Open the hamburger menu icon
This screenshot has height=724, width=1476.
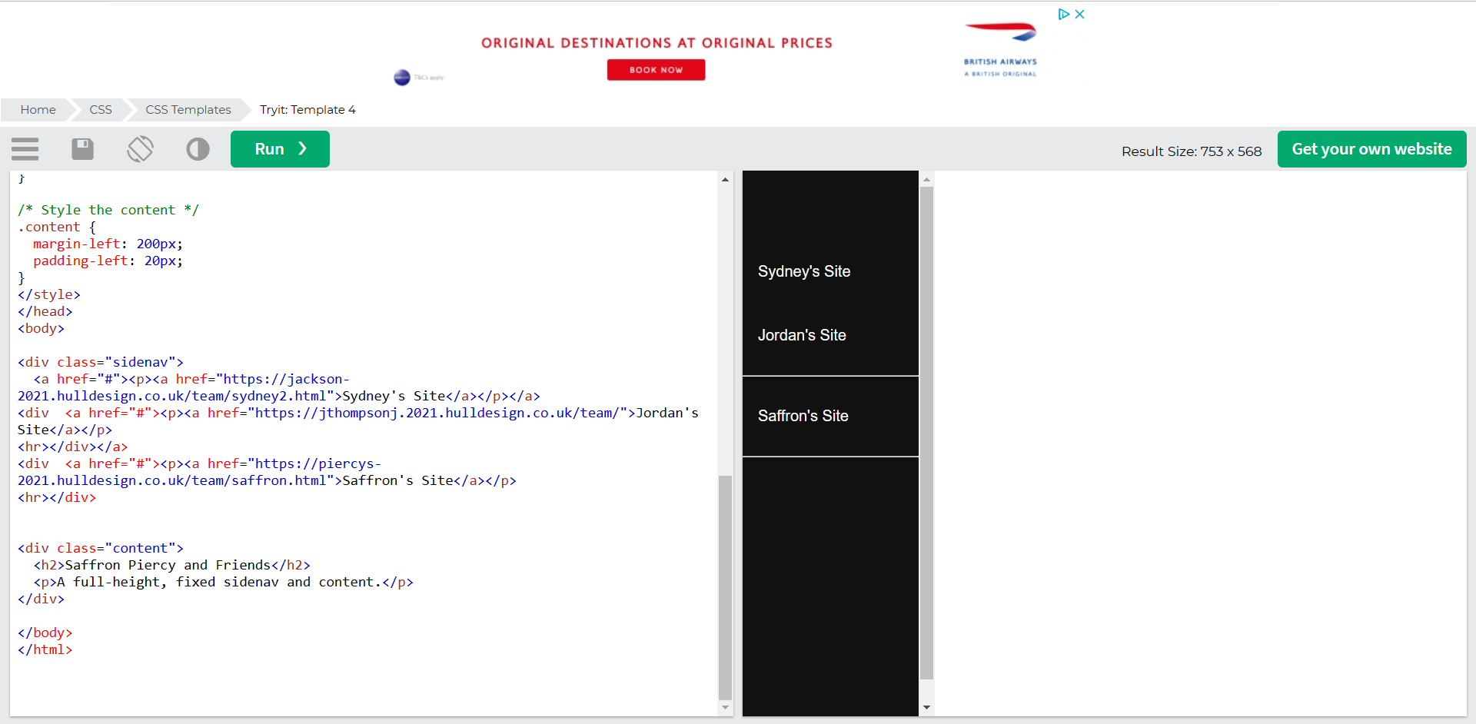click(x=25, y=149)
